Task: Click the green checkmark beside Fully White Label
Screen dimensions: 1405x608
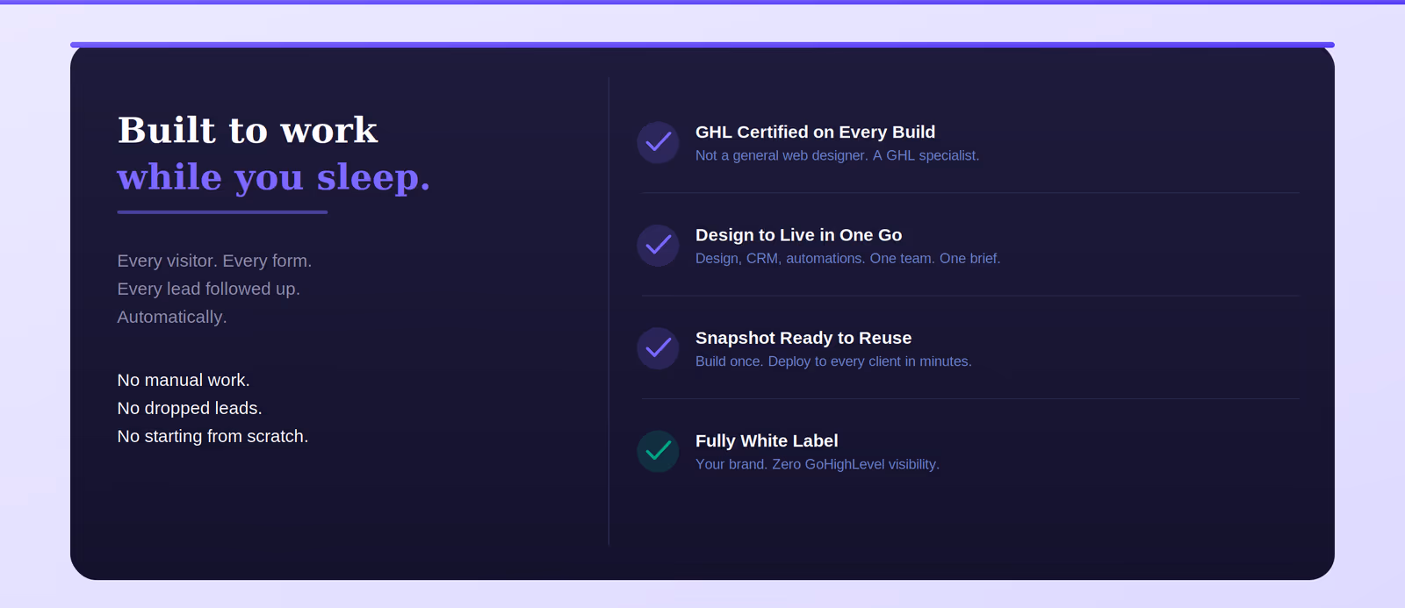Action: [658, 451]
